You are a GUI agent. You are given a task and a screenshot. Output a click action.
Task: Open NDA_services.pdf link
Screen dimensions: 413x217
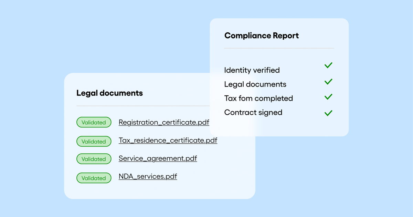(148, 177)
